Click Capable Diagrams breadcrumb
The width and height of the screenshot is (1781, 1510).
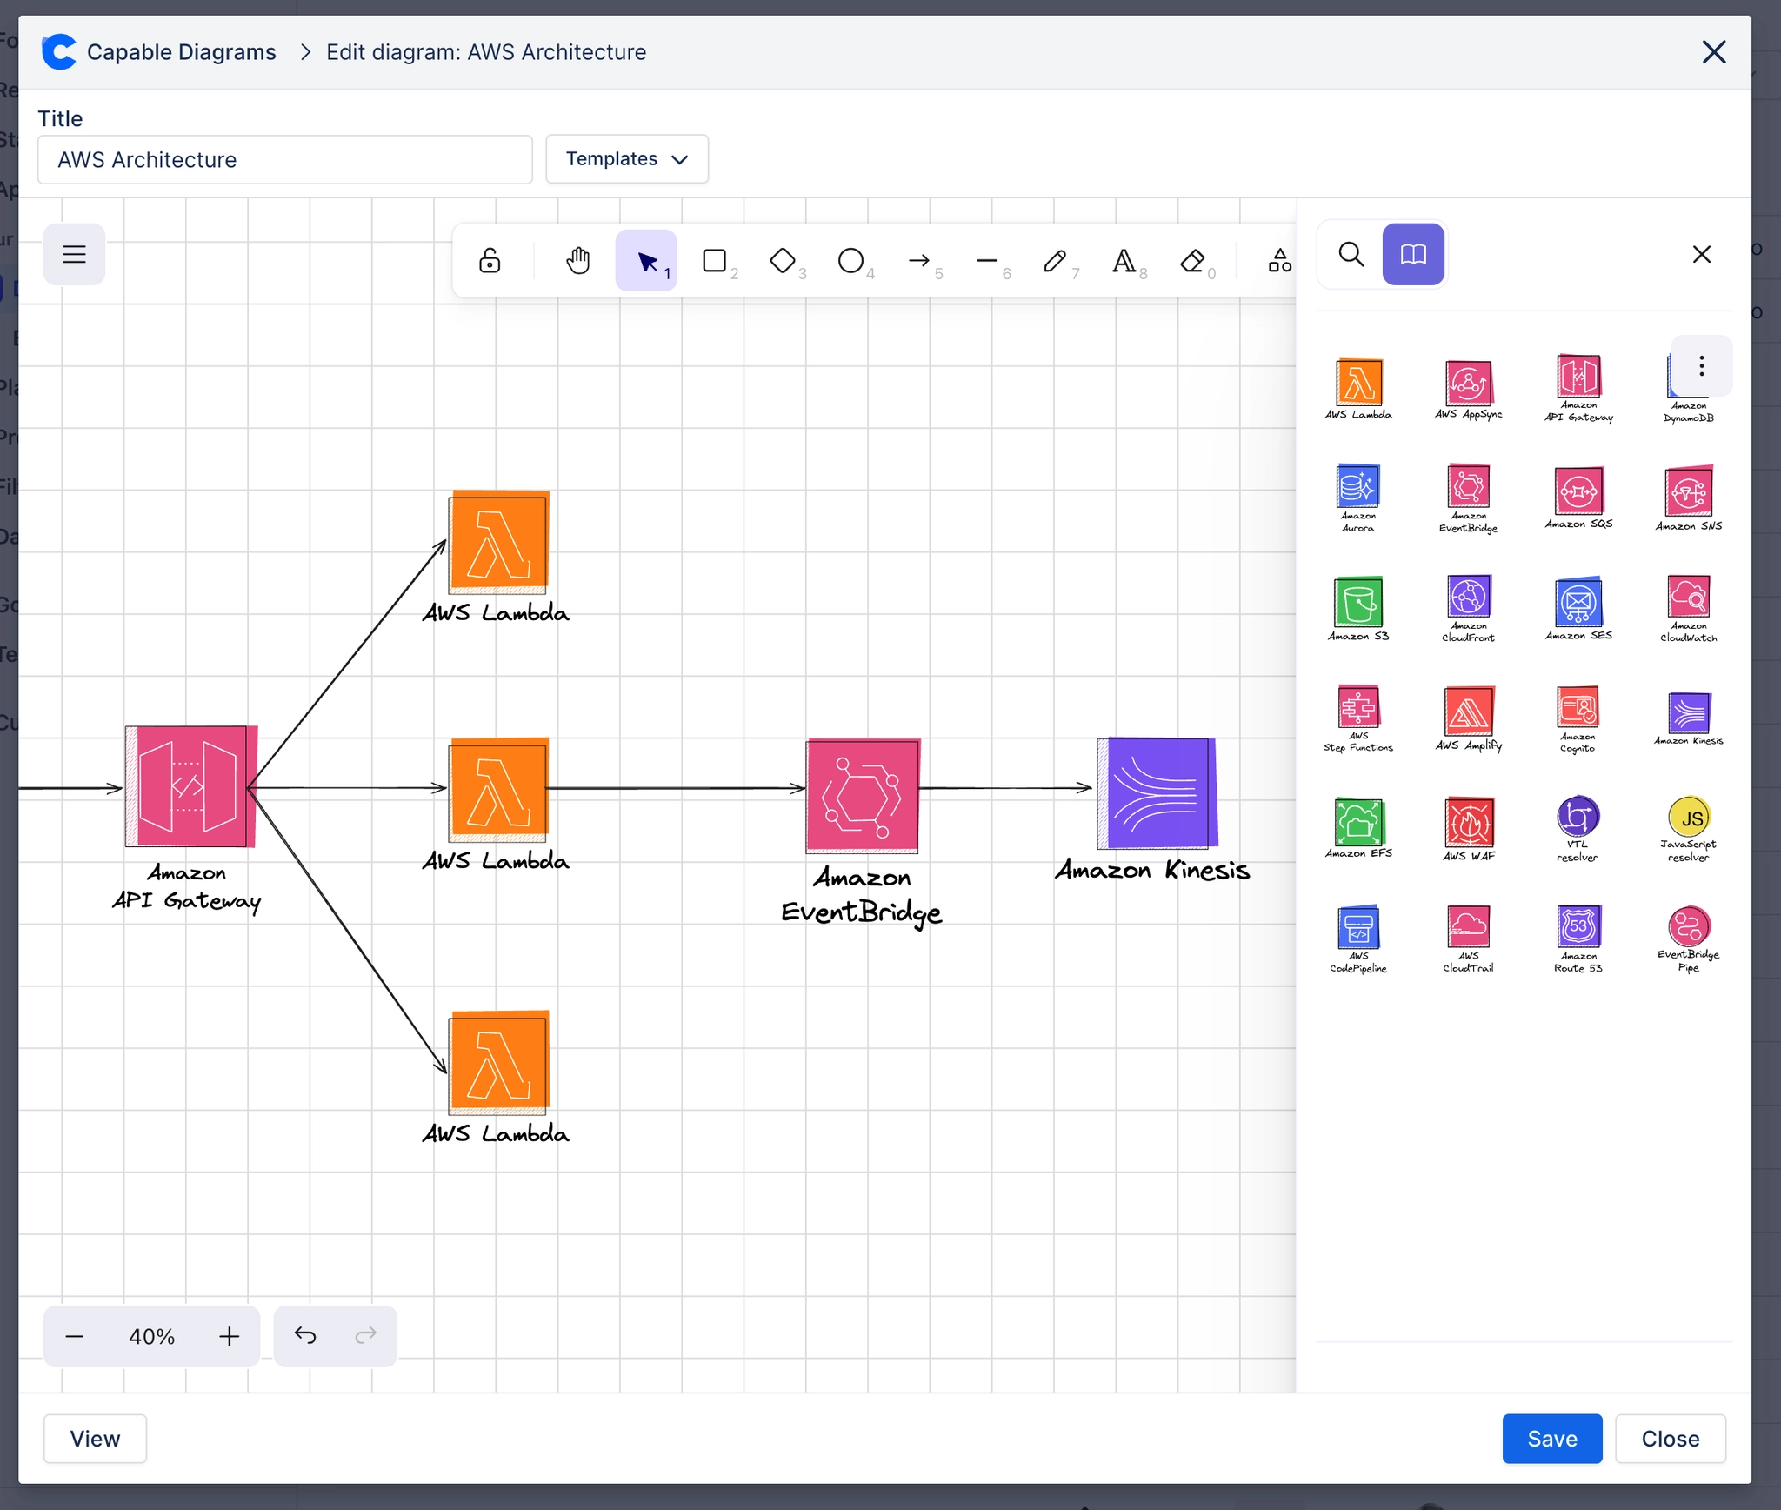(181, 52)
